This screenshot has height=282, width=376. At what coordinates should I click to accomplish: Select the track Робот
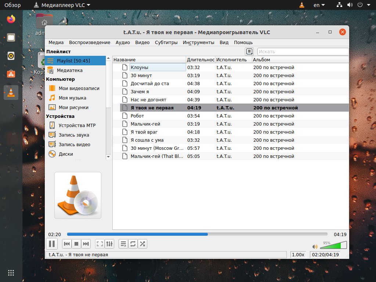(x=231, y=116)
